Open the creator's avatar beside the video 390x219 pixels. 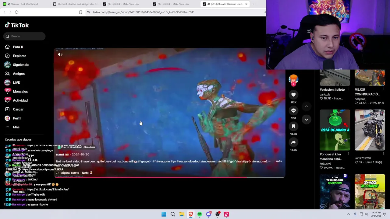click(x=293, y=79)
